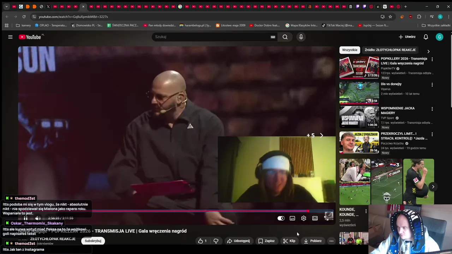Open PRZEKROCZYŁ LIMIT video title
452x254 pixels.
pyautogui.click(x=404, y=136)
